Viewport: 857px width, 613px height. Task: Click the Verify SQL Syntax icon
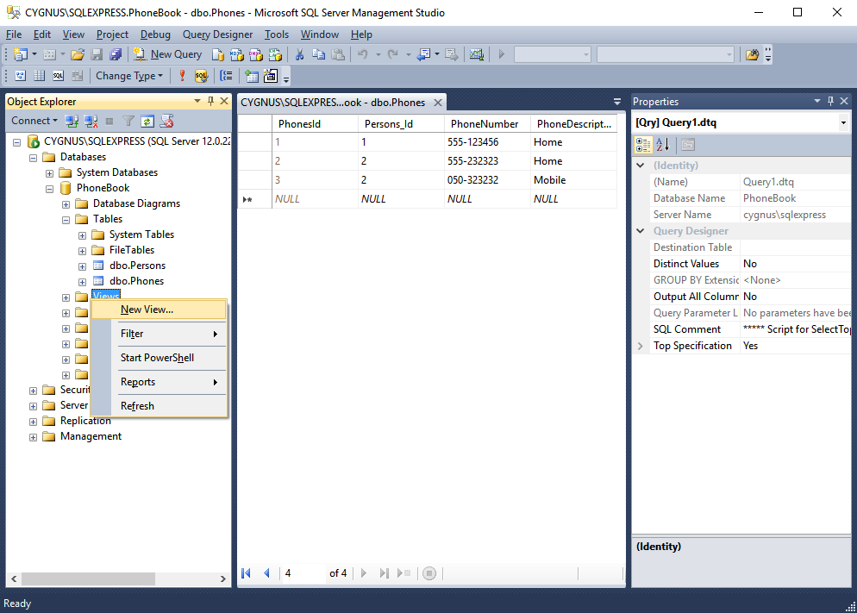tap(201, 76)
